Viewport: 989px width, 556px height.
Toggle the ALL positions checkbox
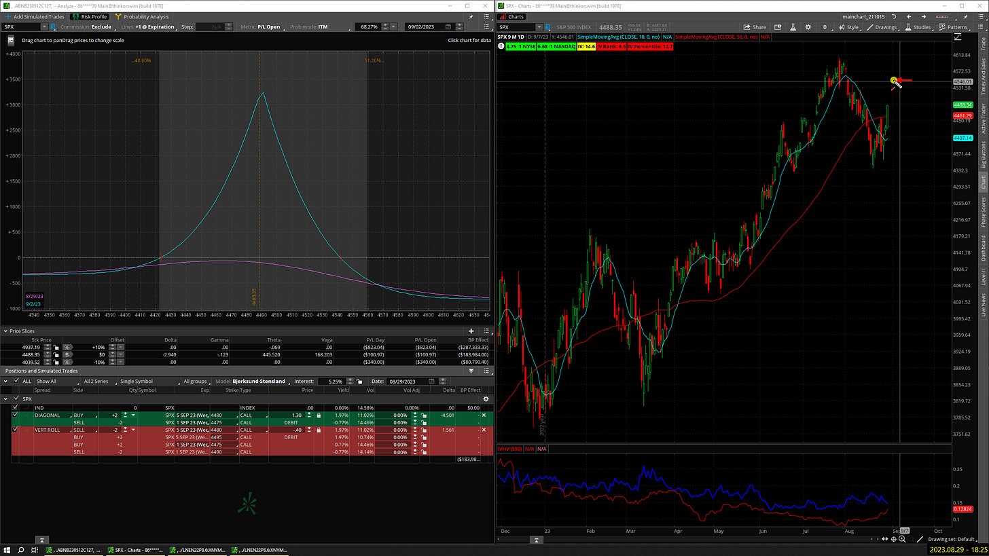pyautogui.click(x=16, y=382)
